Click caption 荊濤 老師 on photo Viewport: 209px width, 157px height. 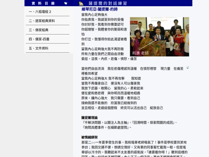click(140, 53)
